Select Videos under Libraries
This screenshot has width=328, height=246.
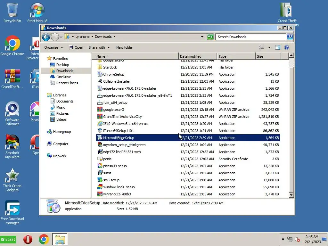(x=61, y=119)
